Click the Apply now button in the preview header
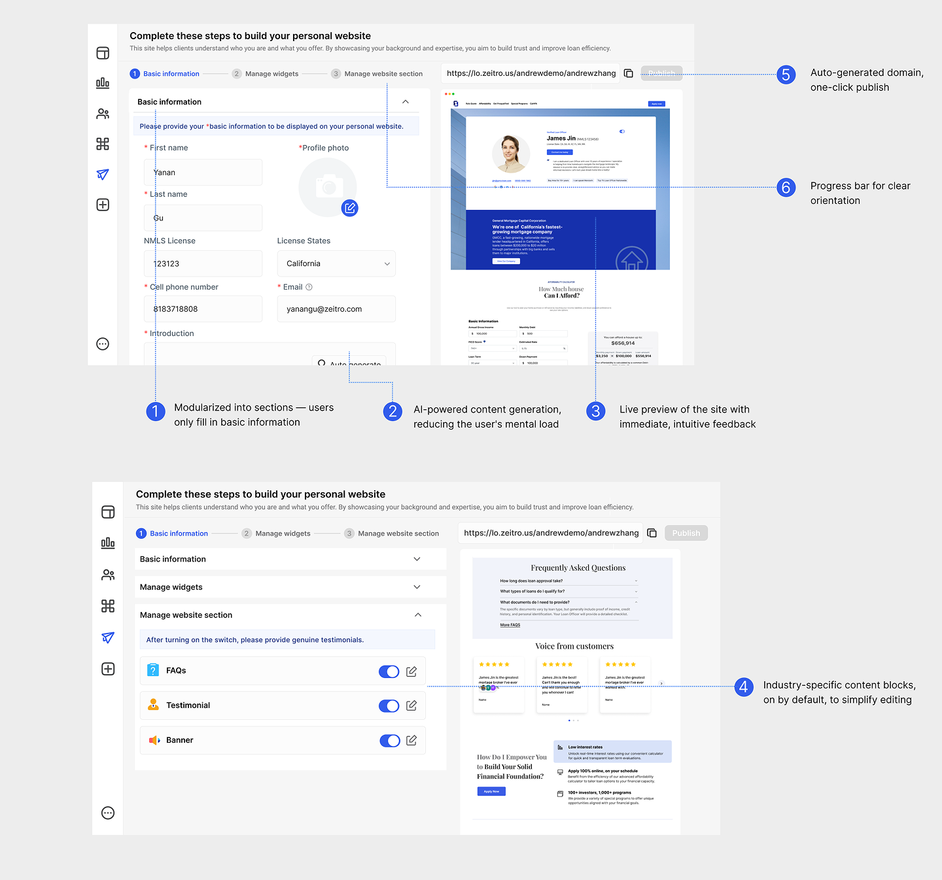This screenshot has width=942, height=880. coord(656,103)
